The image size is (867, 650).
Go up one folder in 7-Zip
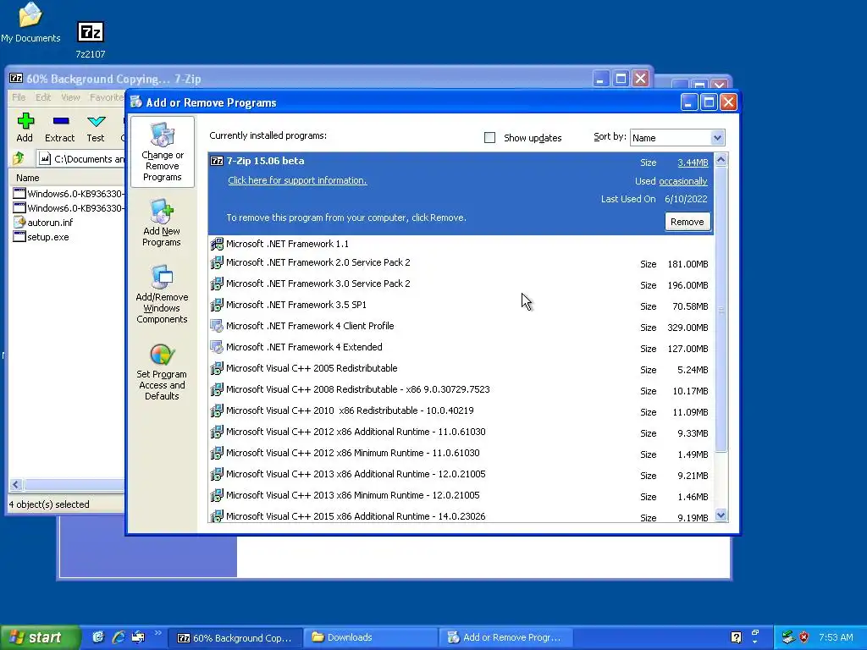[x=19, y=158]
